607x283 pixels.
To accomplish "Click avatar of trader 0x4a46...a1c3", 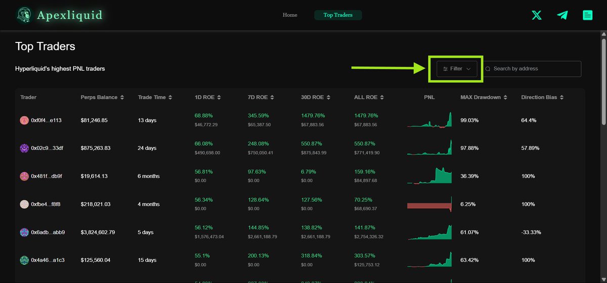I will click(24, 260).
